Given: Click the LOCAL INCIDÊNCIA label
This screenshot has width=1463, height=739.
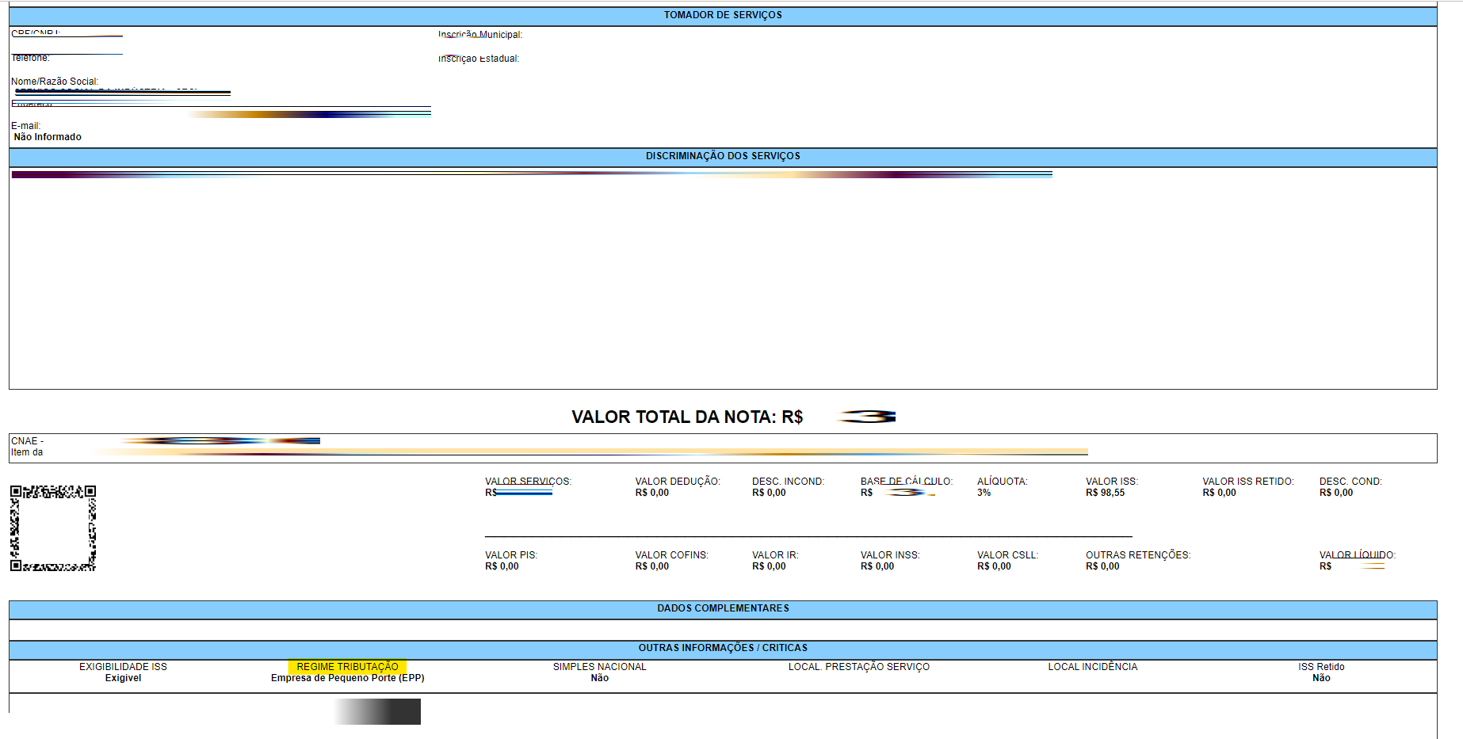Looking at the screenshot, I should tap(1092, 667).
